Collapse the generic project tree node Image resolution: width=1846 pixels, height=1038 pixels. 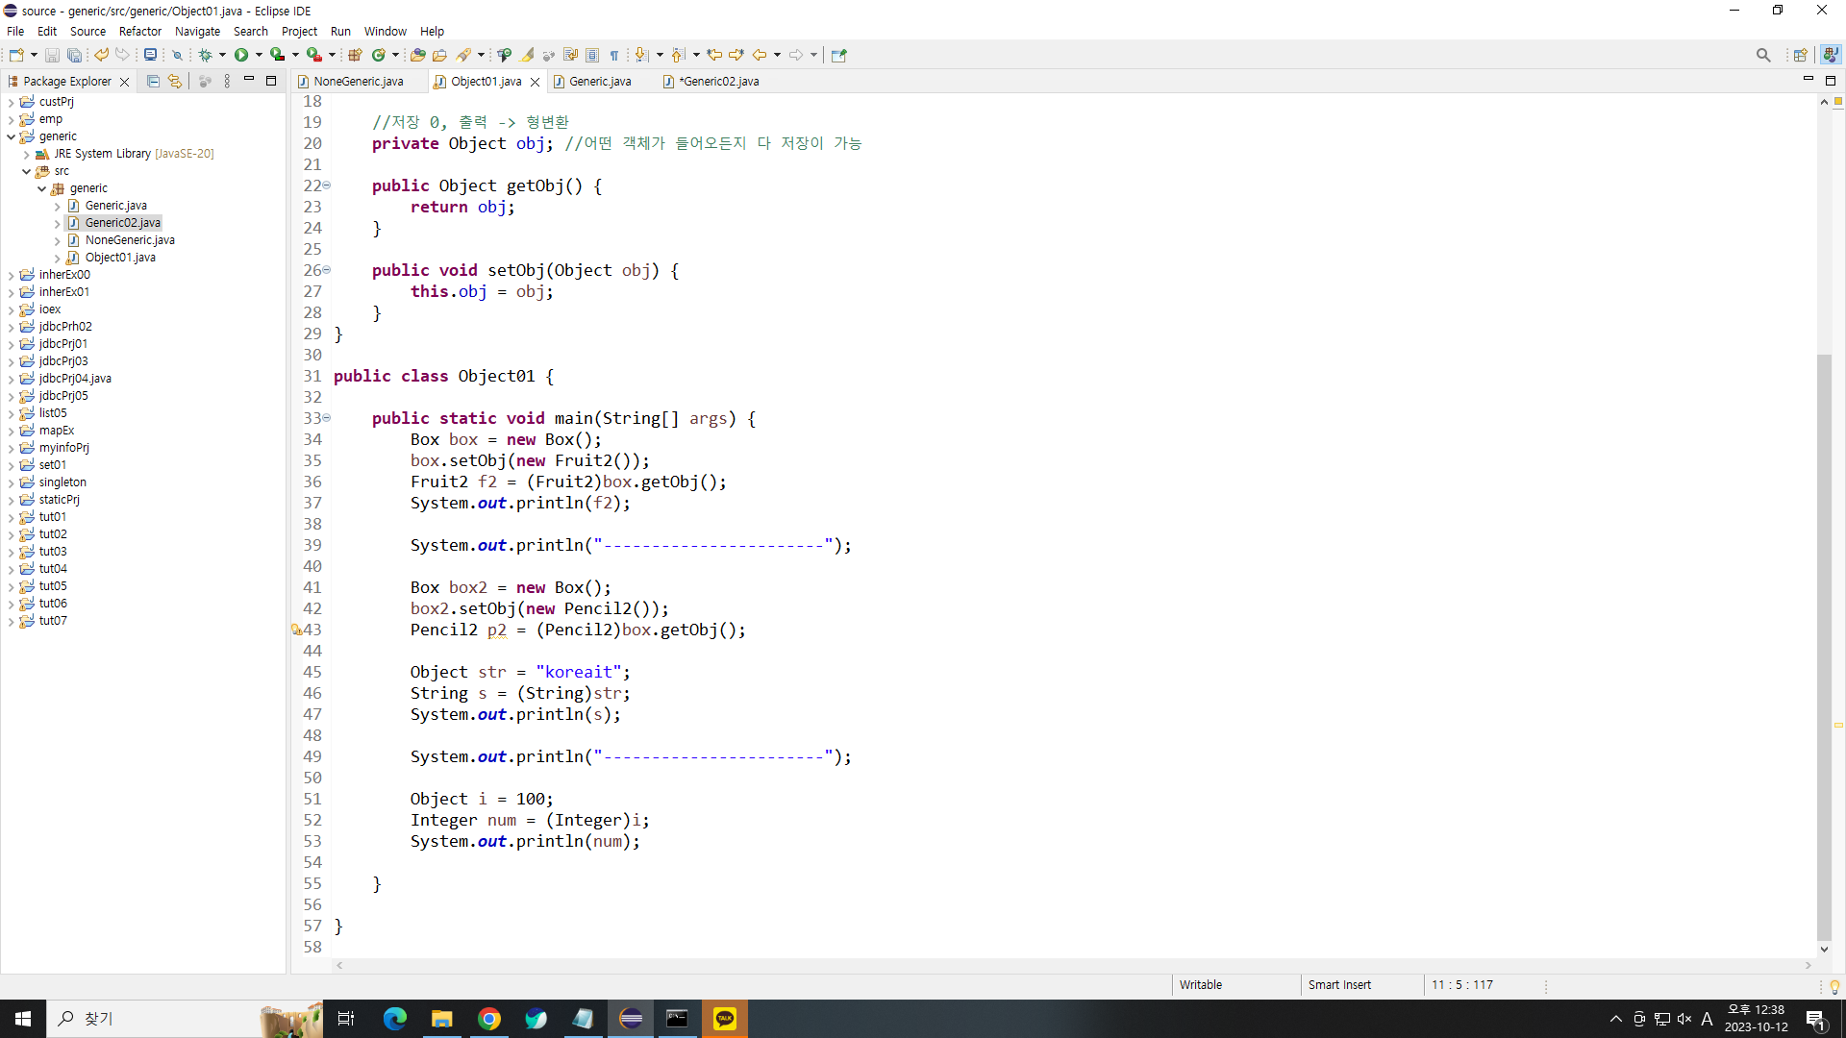point(11,136)
